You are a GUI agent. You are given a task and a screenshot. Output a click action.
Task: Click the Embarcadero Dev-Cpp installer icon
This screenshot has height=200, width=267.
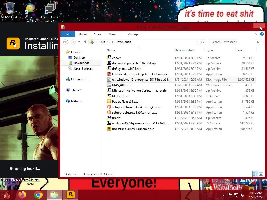pyautogui.click(x=109, y=74)
